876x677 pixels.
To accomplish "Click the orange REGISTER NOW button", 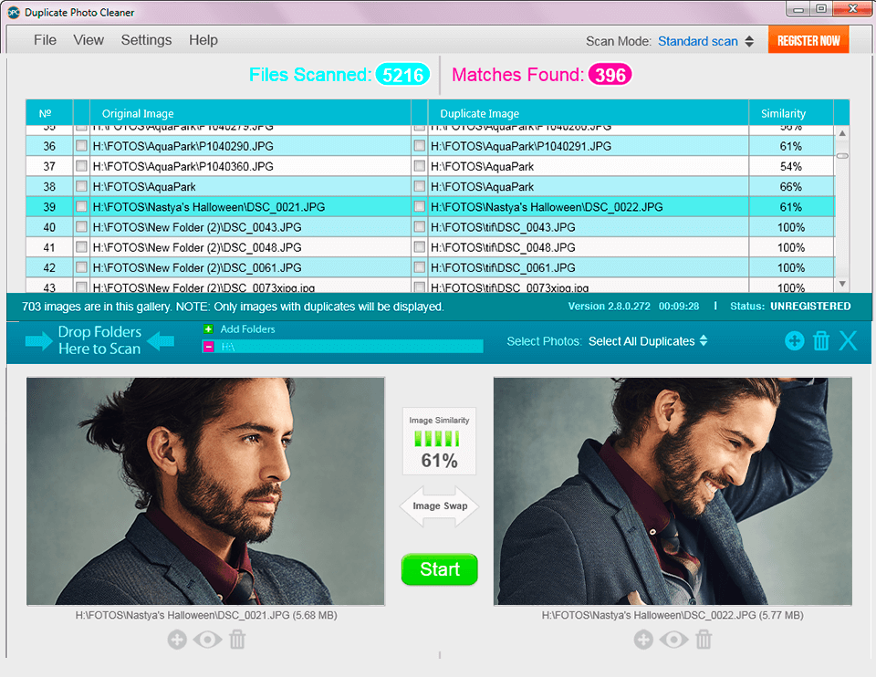I will tap(808, 40).
